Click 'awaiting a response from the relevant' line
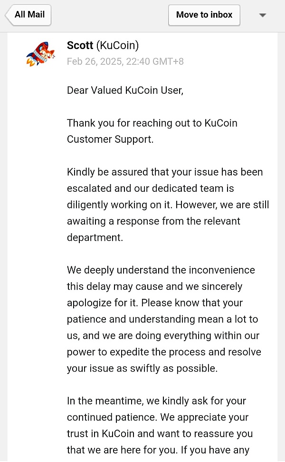This screenshot has height=462, width=285. click(x=153, y=221)
